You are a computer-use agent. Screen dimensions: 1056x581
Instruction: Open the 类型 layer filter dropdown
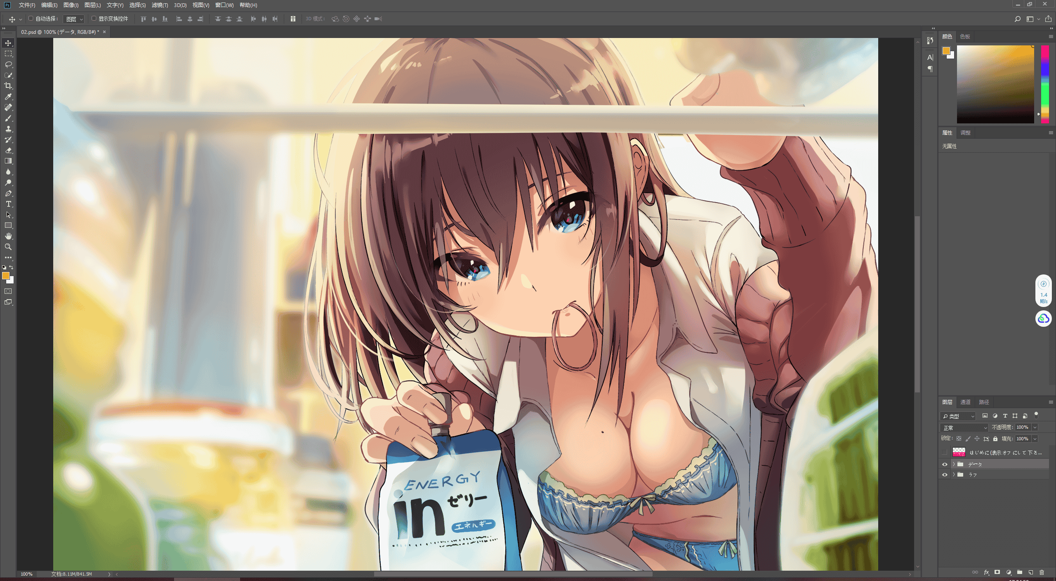(958, 416)
